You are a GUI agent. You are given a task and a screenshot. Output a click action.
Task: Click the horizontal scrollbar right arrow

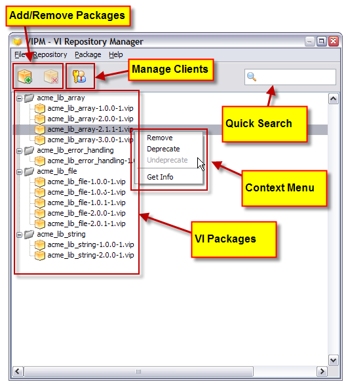(x=322, y=371)
